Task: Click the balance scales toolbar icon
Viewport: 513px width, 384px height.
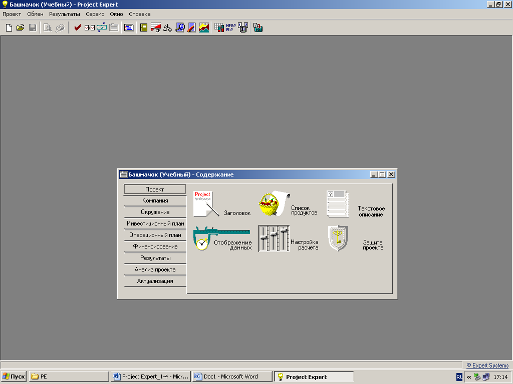Action: click(x=168, y=28)
